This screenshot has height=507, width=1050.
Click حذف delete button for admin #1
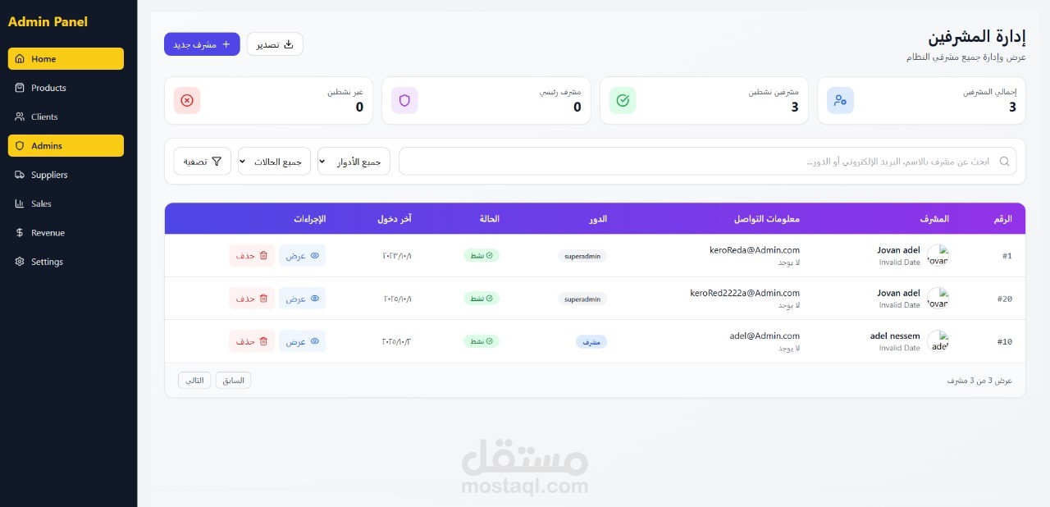(x=252, y=255)
